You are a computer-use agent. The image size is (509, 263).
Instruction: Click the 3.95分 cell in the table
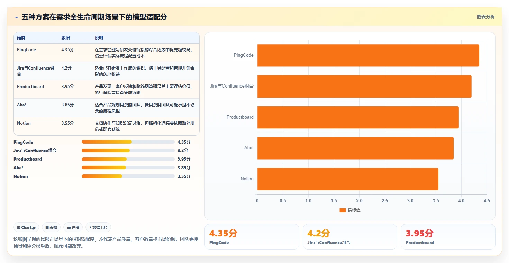coord(67,87)
